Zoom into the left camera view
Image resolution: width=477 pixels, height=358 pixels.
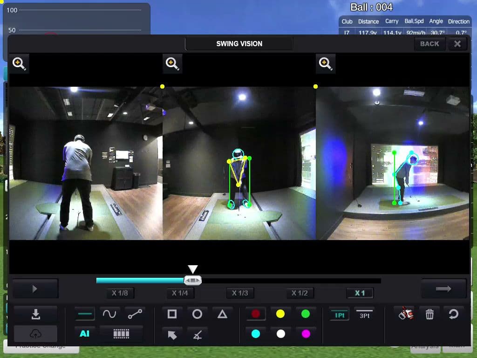click(x=19, y=63)
